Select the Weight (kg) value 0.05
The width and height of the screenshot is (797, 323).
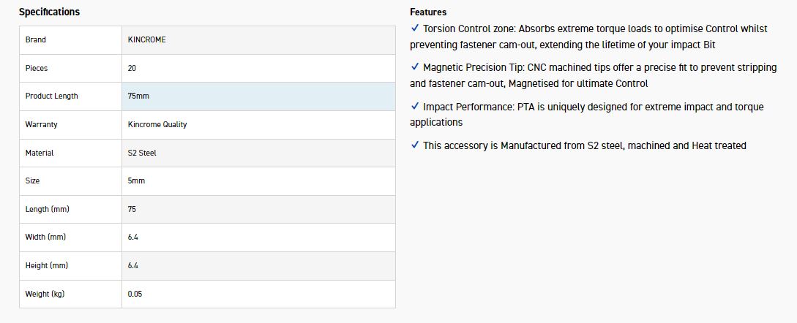click(135, 294)
